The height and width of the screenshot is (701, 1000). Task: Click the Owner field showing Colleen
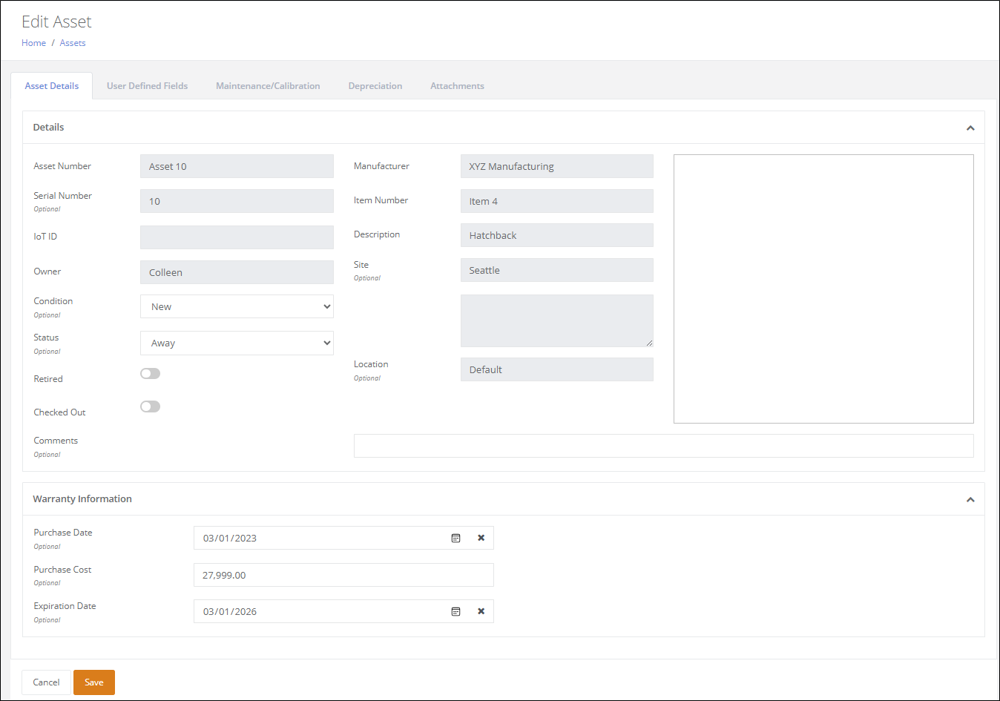[237, 272]
